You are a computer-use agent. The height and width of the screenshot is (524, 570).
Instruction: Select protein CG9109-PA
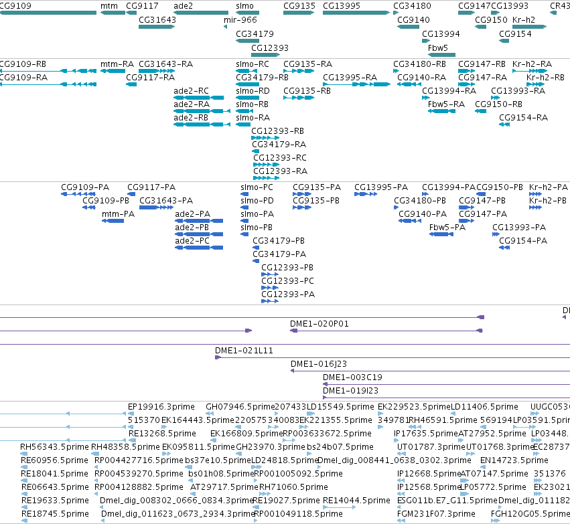tap(78, 194)
